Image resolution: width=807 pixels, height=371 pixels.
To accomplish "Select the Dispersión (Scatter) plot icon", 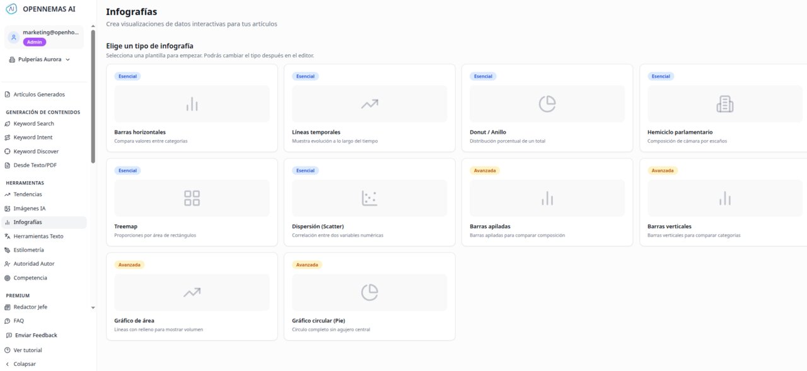I will coord(369,198).
